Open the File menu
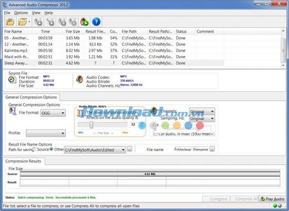This screenshot has height=211, width=289. (7, 13)
